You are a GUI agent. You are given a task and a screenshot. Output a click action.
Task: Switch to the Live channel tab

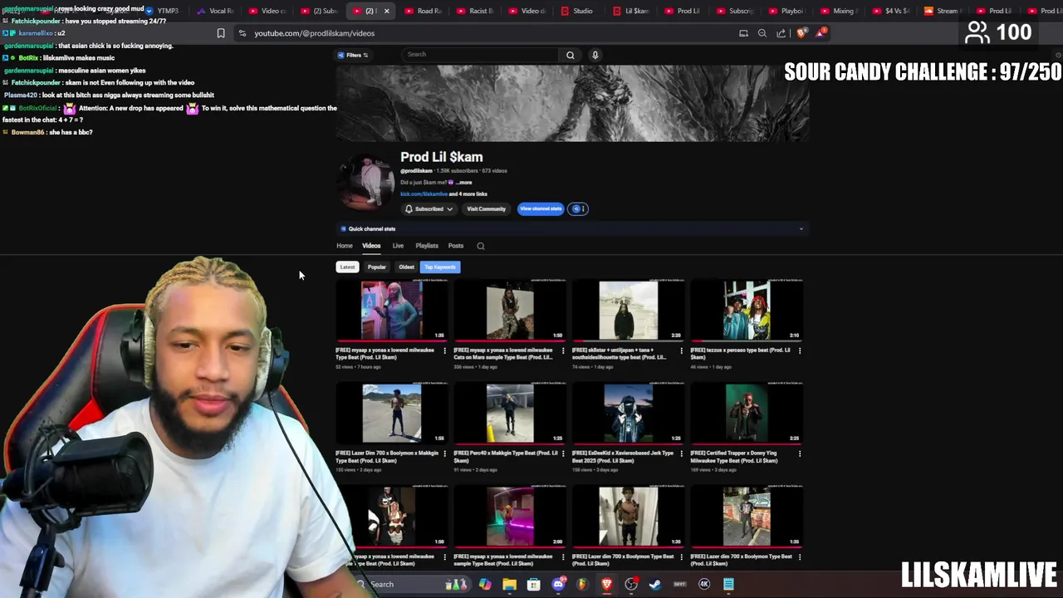(x=398, y=246)
